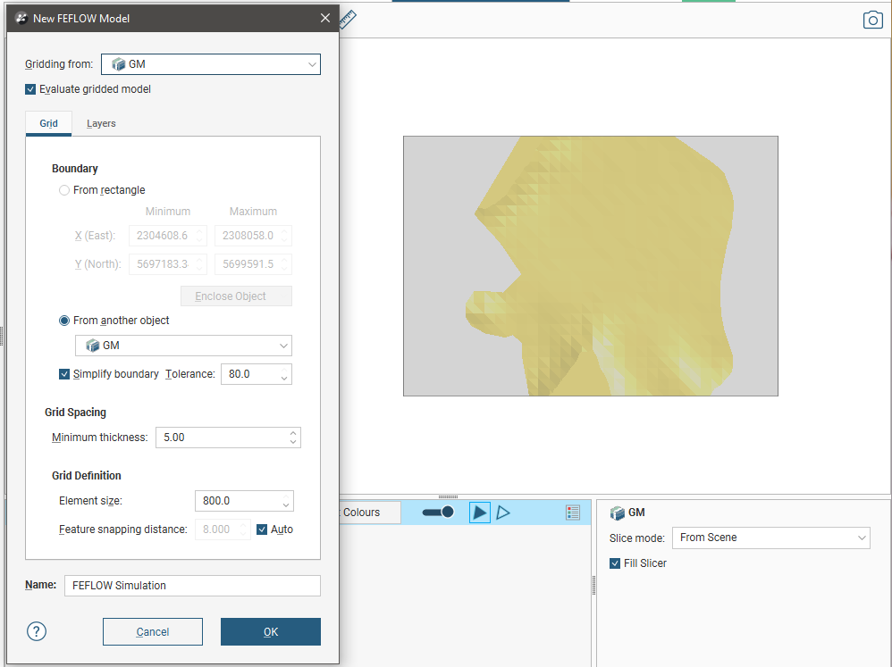
Task: Close the New FEFLOW Model dialog
Action: [325, 18]
